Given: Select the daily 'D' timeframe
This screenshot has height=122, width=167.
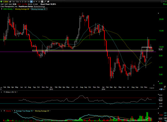Looking at the screenshot, I should [x=23, y=2].
